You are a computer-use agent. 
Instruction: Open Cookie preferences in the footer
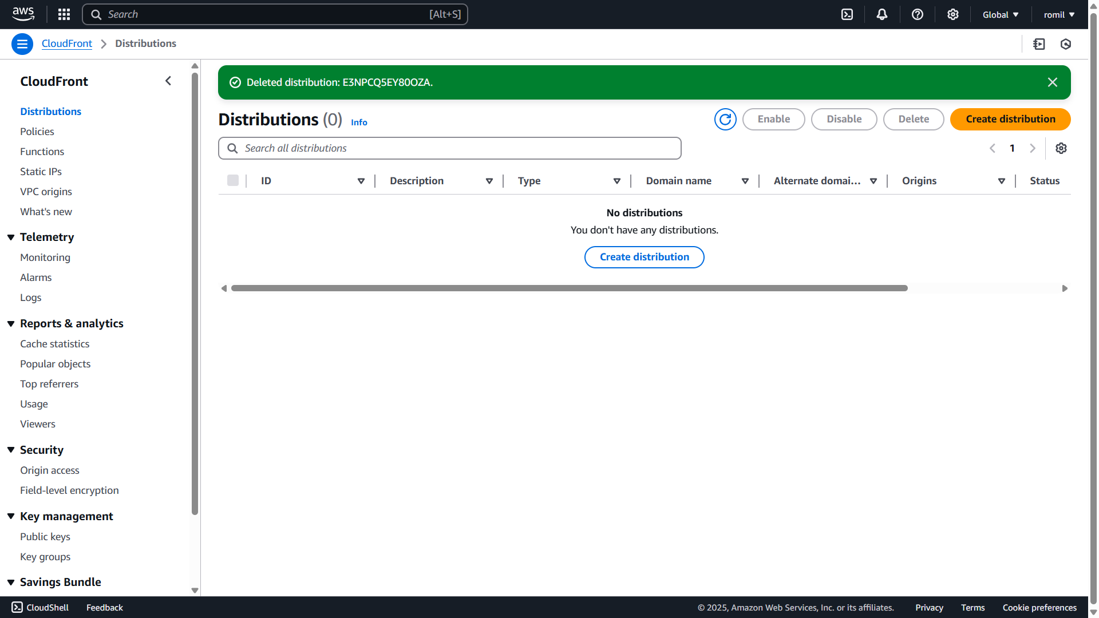(x=1039, y=608)
